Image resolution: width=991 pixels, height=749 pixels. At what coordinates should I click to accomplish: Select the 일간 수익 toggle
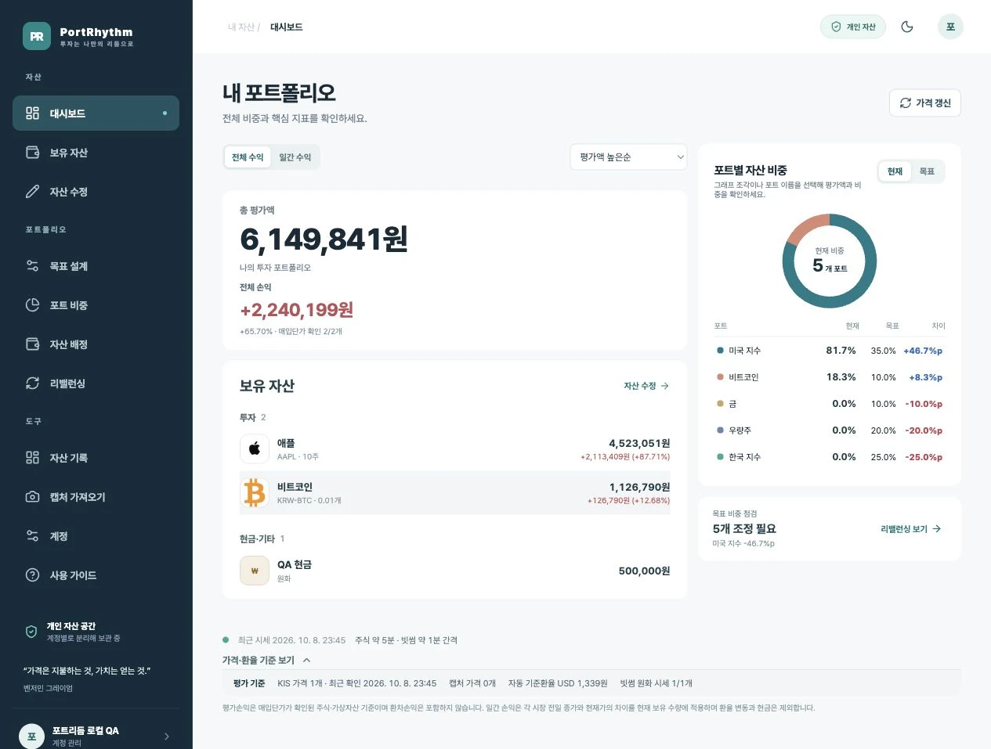[x=295, y=157]
